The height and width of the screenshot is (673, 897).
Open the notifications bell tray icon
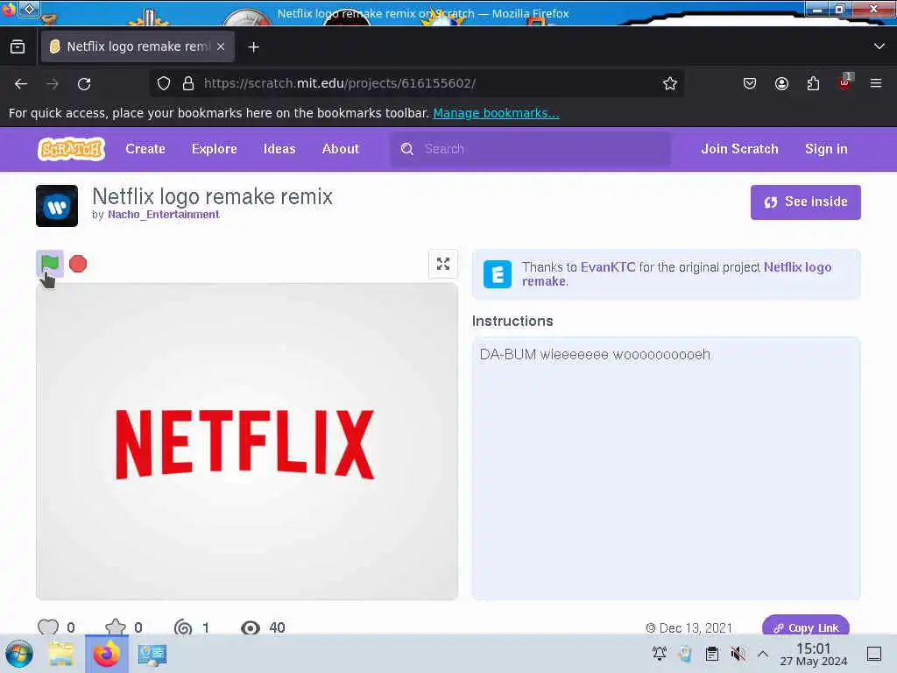click(x=659, y=653)
